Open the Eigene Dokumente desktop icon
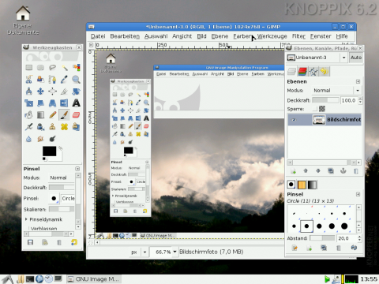This screenshot has width=379, height=284. click(x=23, y=21)
